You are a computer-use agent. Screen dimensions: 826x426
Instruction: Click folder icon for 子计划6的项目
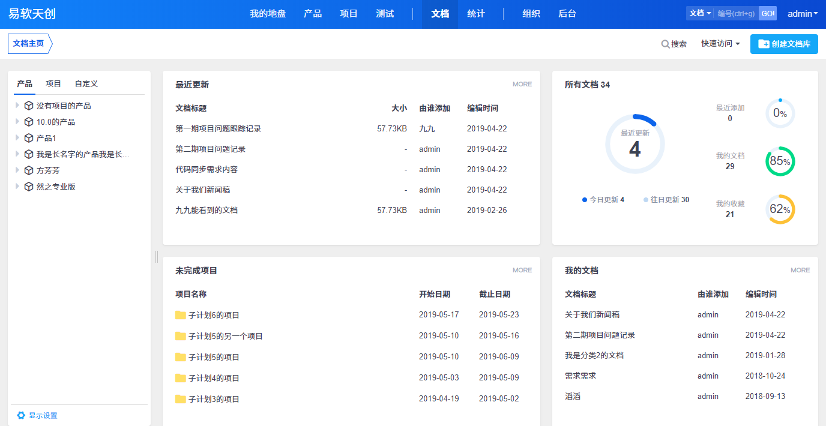pyautogui.click(x=181, y=315)
